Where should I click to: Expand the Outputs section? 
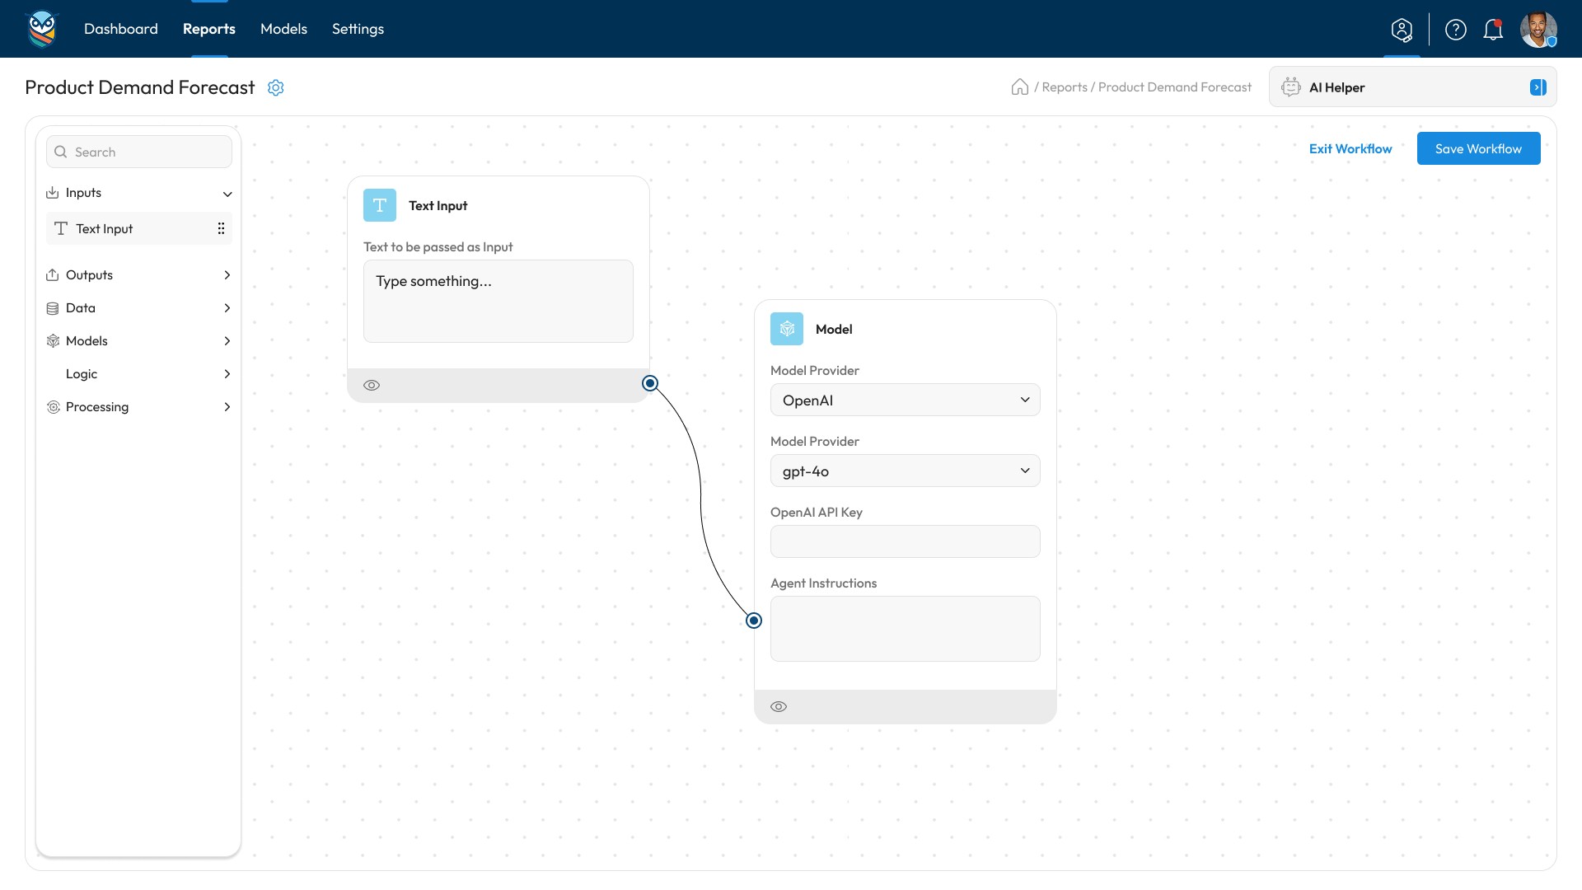pos(138,274)
